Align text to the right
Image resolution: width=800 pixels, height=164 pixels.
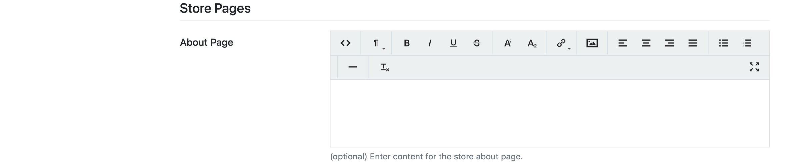669,43
